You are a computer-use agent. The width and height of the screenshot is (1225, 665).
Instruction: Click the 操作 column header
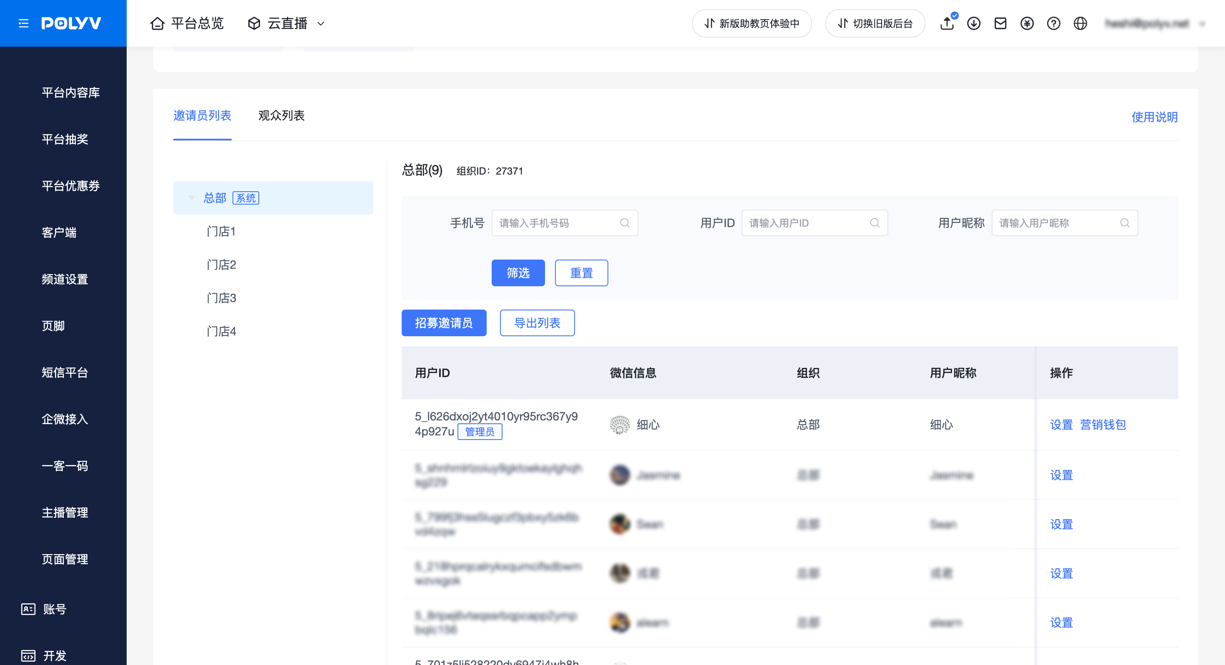(1061, 373)
